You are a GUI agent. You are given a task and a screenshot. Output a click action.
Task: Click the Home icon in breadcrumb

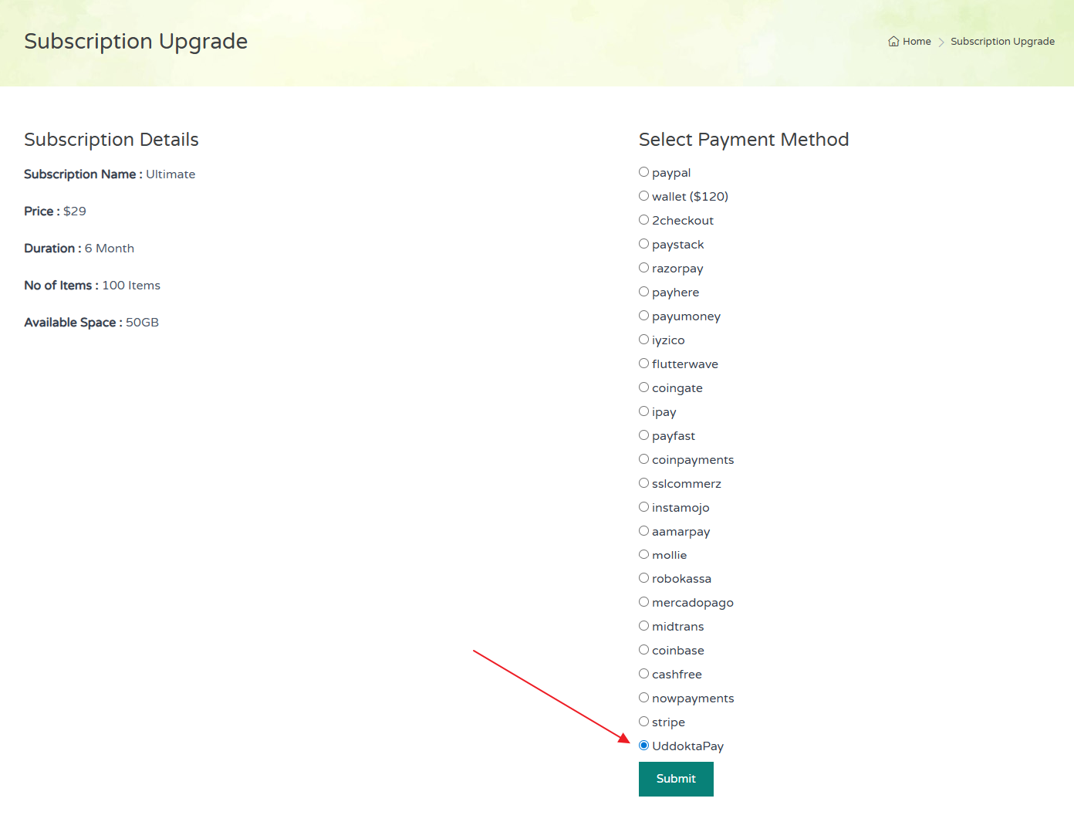point(893,42)
